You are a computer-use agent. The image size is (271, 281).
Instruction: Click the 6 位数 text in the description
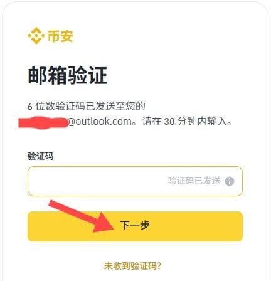41,106
